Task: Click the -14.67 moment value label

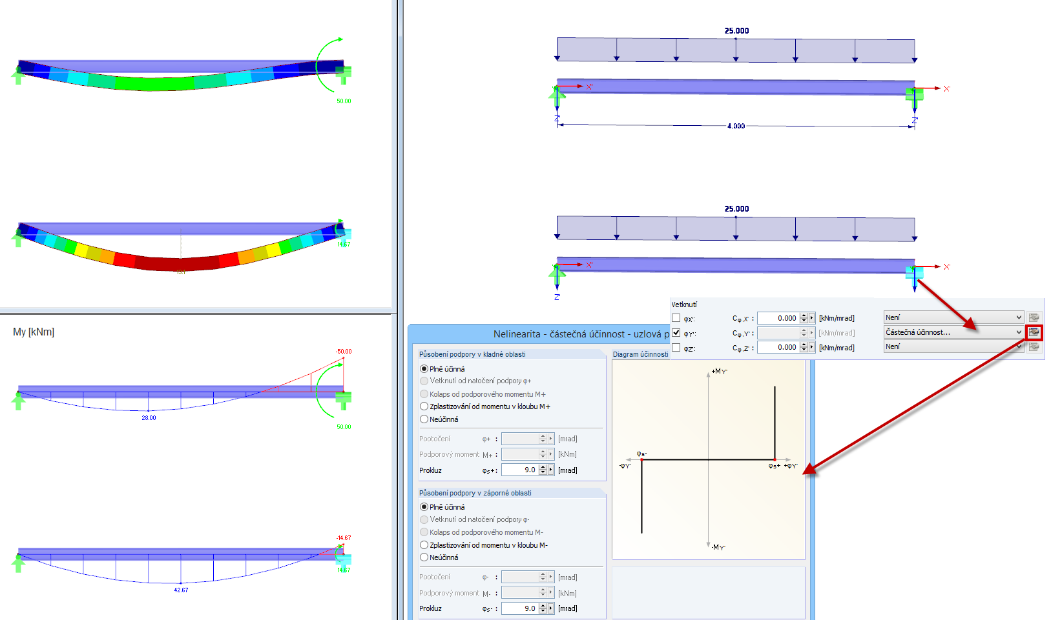Action: click(344, 538)
